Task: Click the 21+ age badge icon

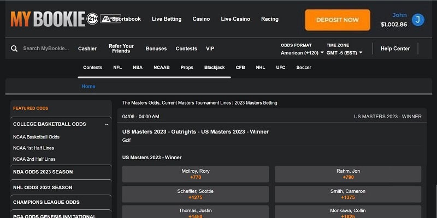Action: tap(92, 19)
